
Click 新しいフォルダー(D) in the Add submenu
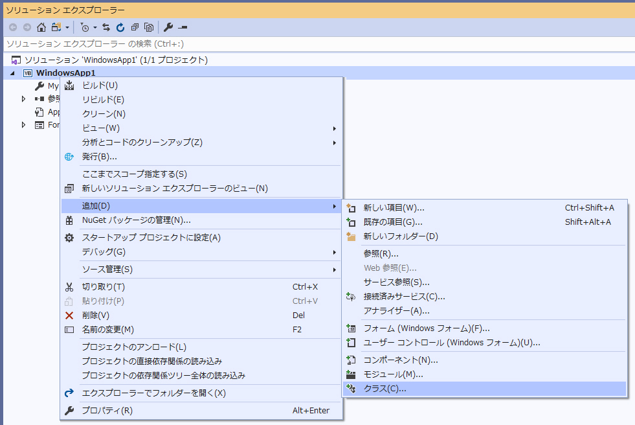(x=484, y=236)
